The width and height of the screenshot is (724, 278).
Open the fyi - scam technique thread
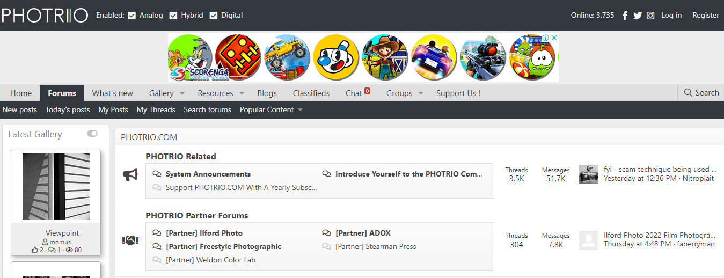(660, 169)
